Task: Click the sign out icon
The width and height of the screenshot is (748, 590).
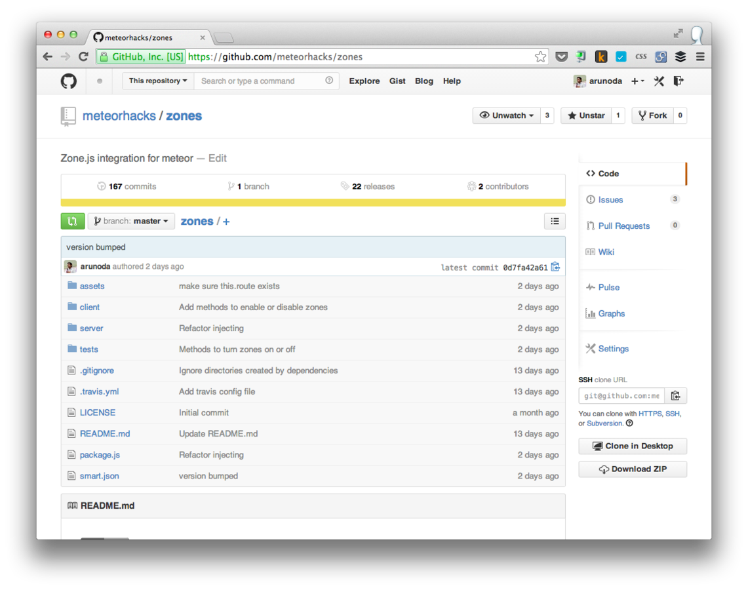Action: tap(679, 81)
